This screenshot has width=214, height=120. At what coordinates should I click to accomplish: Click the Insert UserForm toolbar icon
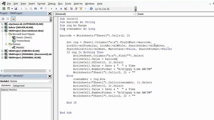tap(8, 9)
